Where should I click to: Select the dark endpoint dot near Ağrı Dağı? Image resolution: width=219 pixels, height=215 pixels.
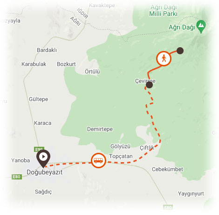point(180,51)
